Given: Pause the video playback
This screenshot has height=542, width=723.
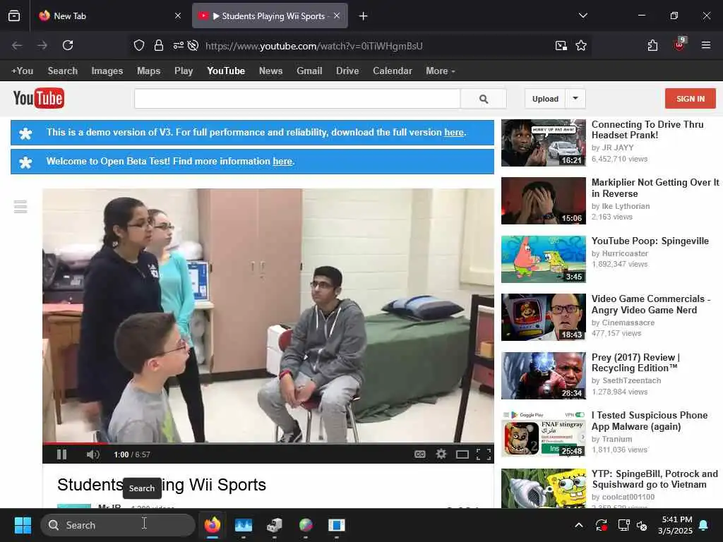Looking at the screenshot, I should click(62, 454).
